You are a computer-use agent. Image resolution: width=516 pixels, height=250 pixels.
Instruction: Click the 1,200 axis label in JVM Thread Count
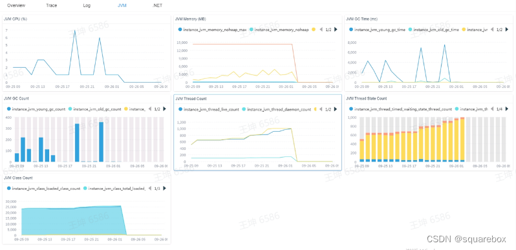click(x=181, y=122)
